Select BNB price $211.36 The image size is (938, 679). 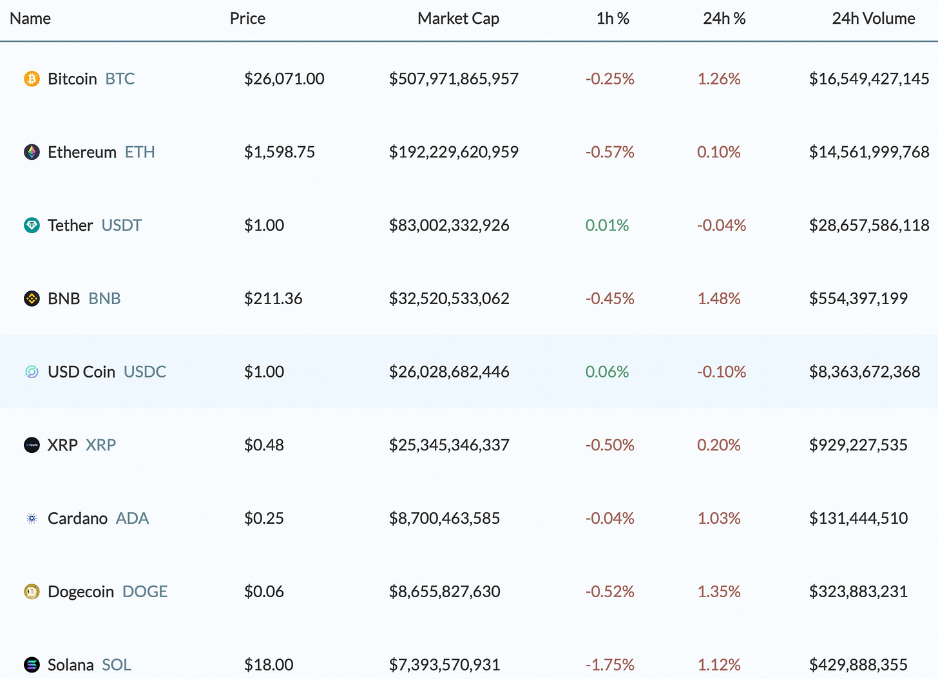(x=273, y=299)
